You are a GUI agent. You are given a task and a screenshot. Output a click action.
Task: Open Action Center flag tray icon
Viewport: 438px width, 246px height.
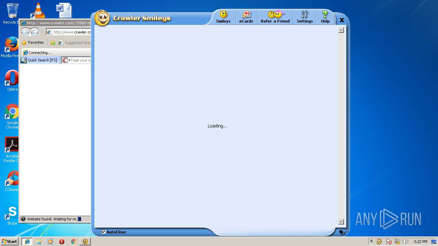pyautogui.click(x=389, y=242)
